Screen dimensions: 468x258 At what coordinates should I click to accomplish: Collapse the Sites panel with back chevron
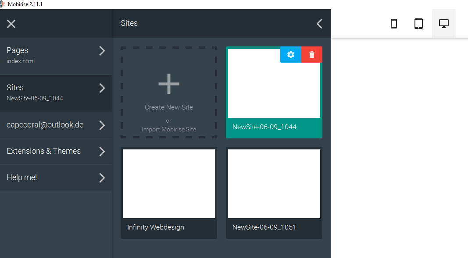(319, 24)
